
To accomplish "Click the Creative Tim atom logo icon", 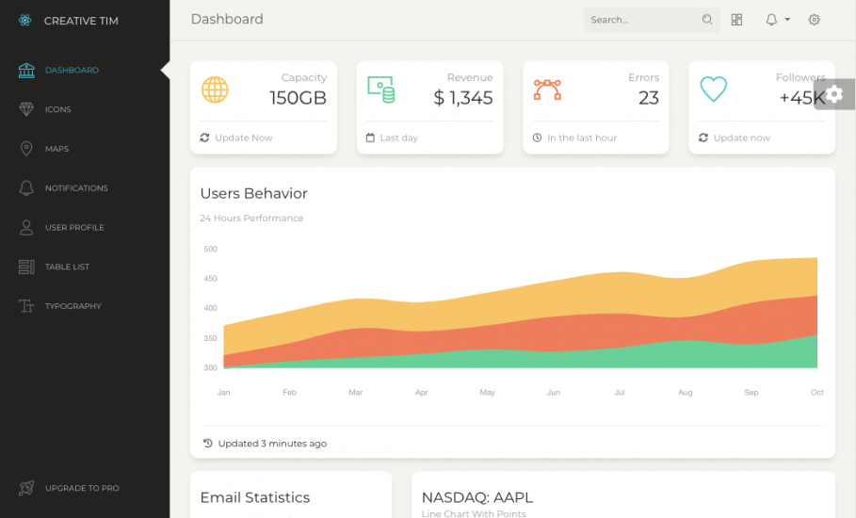I will [x=25, y=21].
